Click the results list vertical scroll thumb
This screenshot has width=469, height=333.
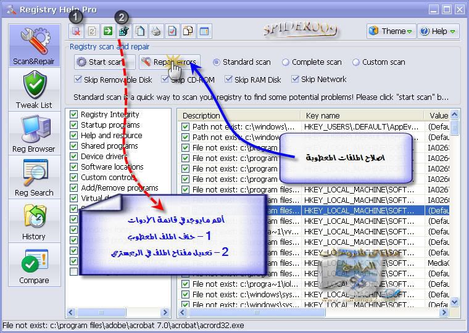[x=455, y=128]
